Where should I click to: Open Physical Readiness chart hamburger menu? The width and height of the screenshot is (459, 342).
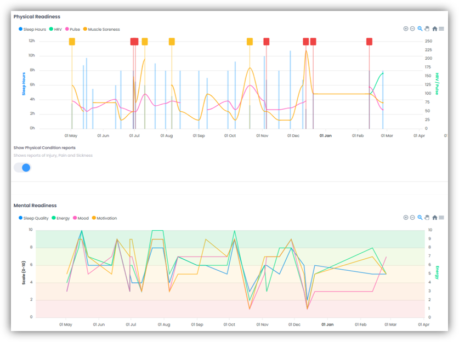pyautogui.click(x=441, y=29)
